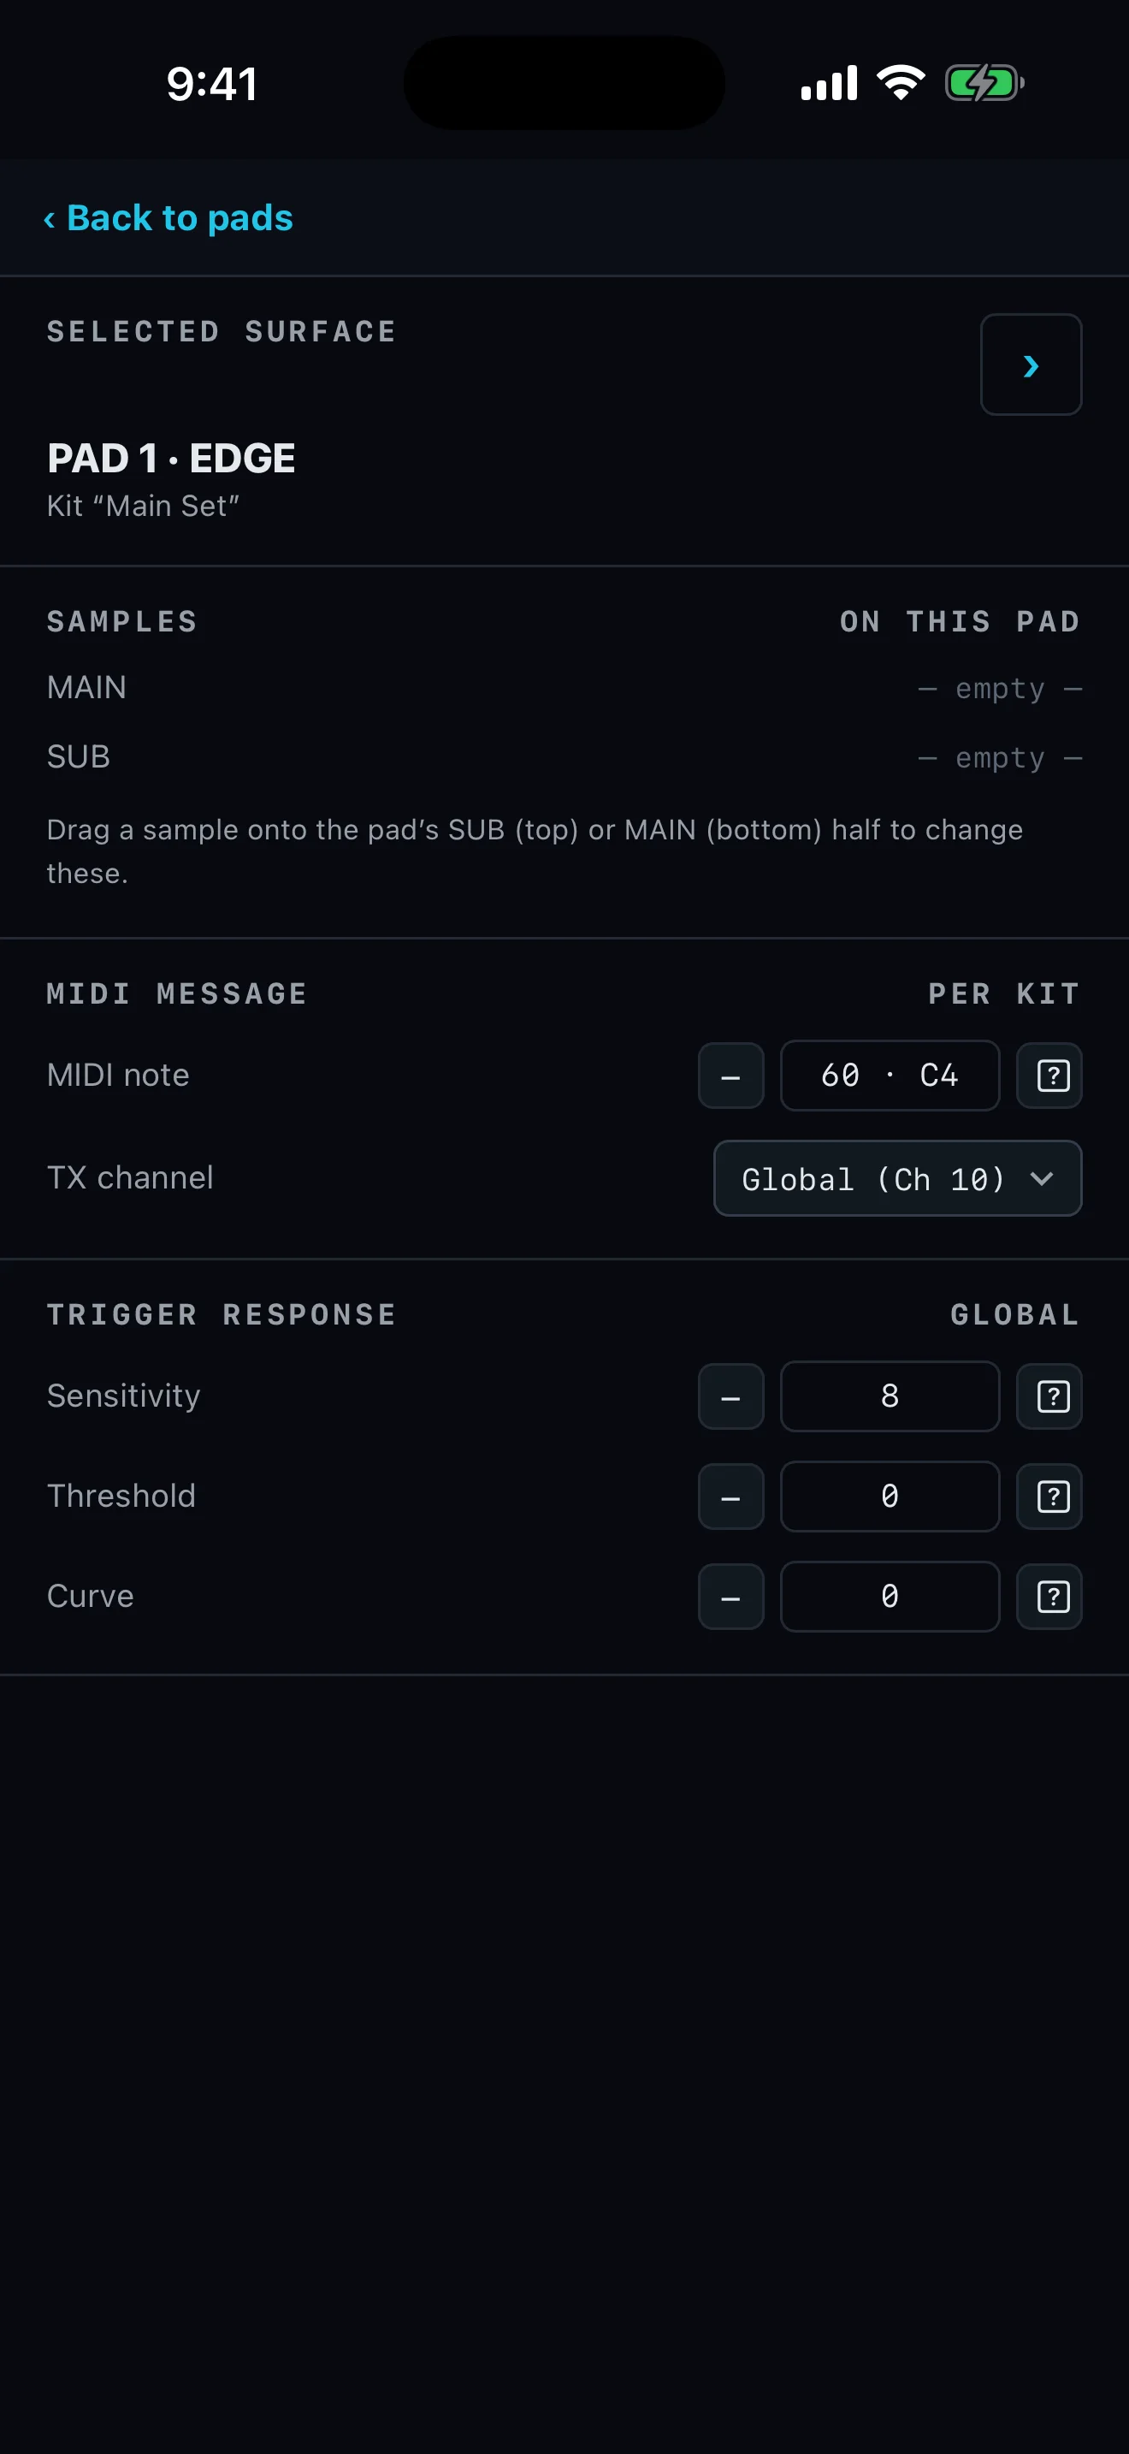Decrease Sensitivity with minus button
1129x2454 pixels.
click(x=731, y=1396)
